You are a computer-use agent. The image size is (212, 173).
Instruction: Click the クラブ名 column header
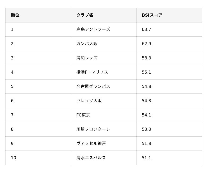[x=104, y=15]
